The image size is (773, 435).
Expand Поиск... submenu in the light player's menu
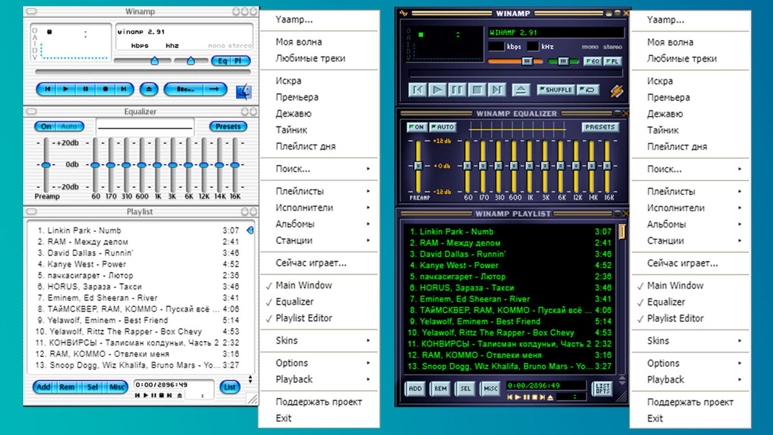coord(320,169)
